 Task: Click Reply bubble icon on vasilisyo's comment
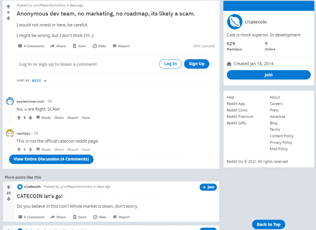click(x=38, y=149)
